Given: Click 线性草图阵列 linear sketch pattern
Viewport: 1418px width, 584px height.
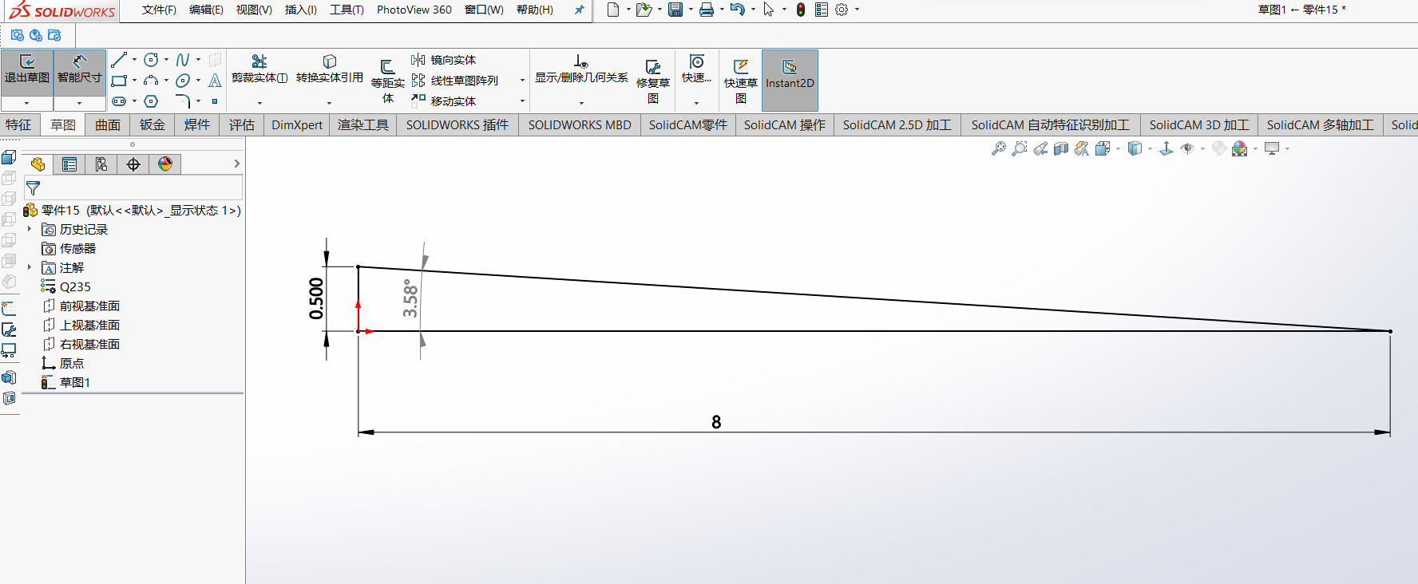Looking at the screenshot, I should 455,81.
